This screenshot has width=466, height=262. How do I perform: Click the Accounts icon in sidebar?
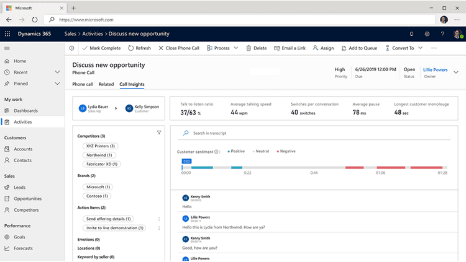click(x=7, y=149)
